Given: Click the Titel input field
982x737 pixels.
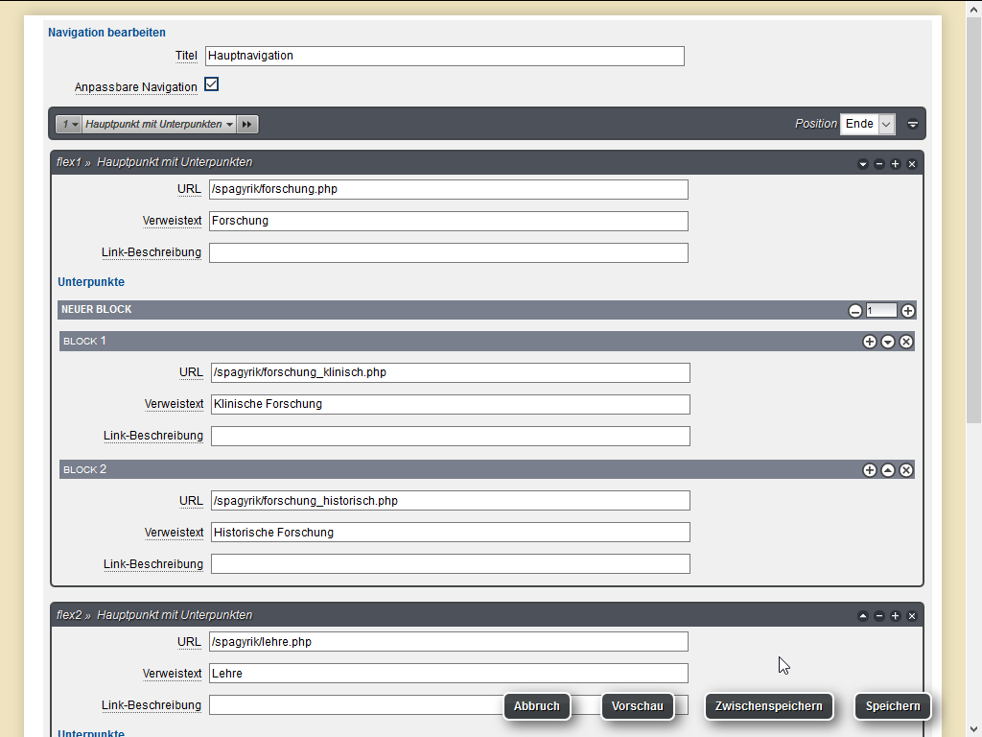Looking at the screenshot, I should pyautogui.click(x=444, y=56).
